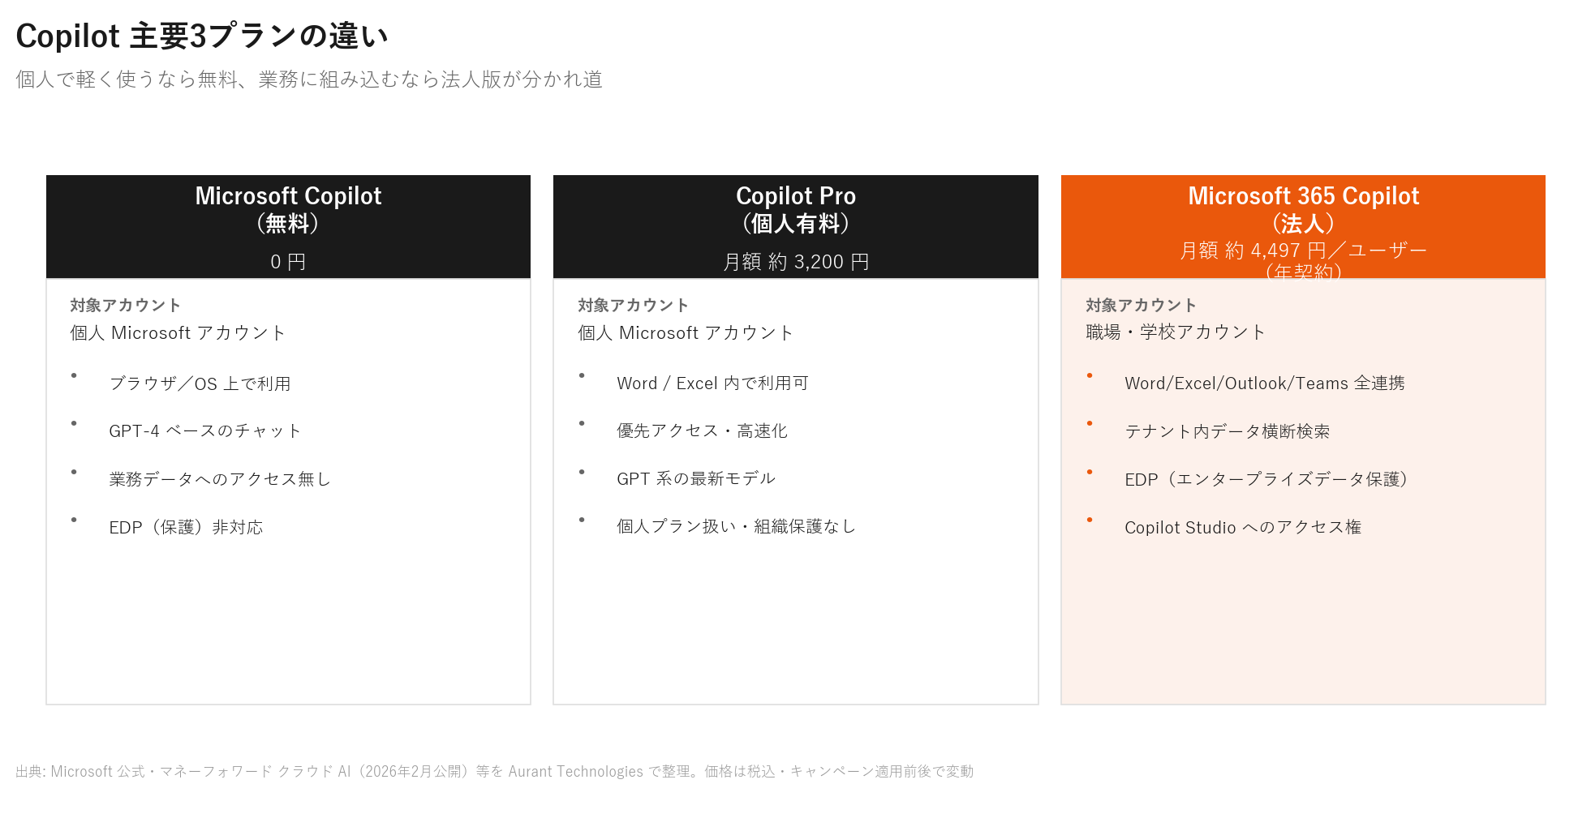This screenshot has width=1591, height=831.
Task: Select the 'Microsoft 365 Copilot (法人)' header
Action: (x=1303, y=209)
